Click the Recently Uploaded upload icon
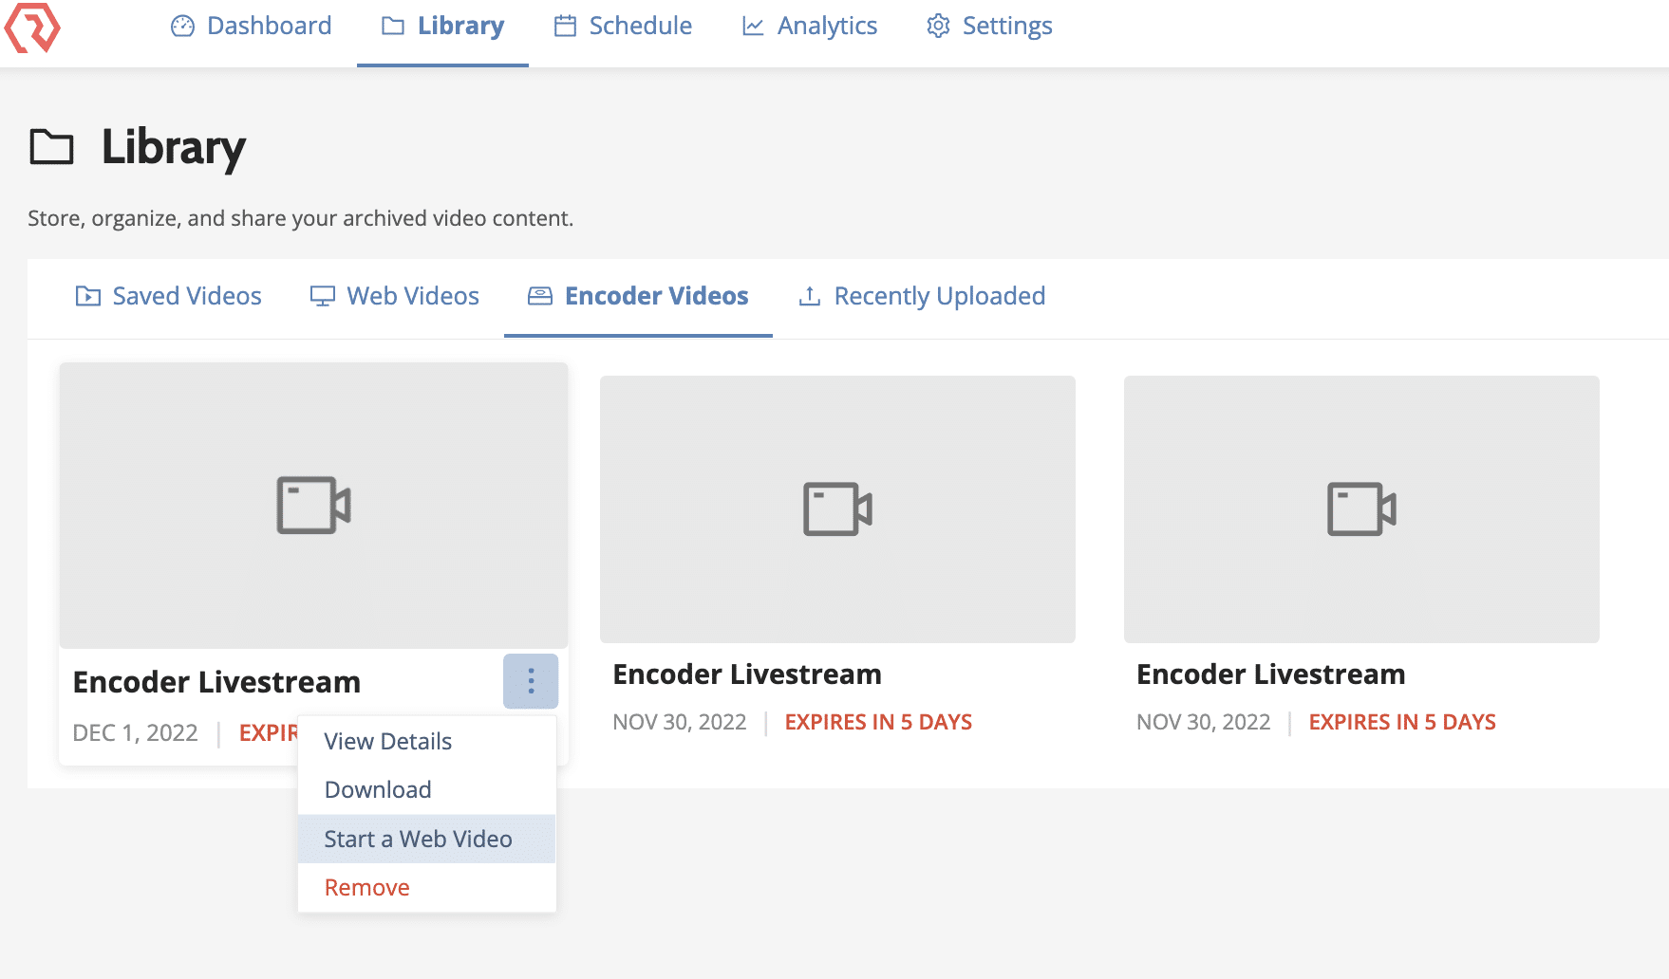The image size is (1669, 979). click(x=810, y=297)
